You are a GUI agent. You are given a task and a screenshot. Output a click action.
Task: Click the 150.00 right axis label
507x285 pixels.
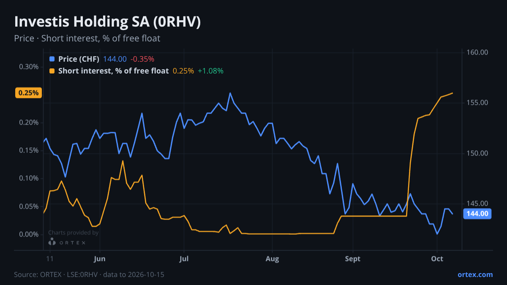coord(477,153)
